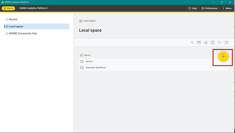Screen dimensions: 235x133
Task: Click the import workflow icon
Action: click(x=206, y=42)
